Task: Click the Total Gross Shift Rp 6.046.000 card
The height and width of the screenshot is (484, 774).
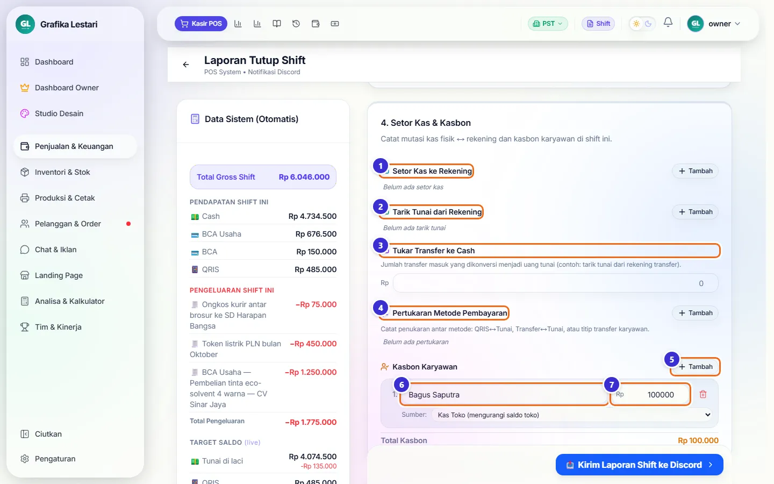Action: 263,177
